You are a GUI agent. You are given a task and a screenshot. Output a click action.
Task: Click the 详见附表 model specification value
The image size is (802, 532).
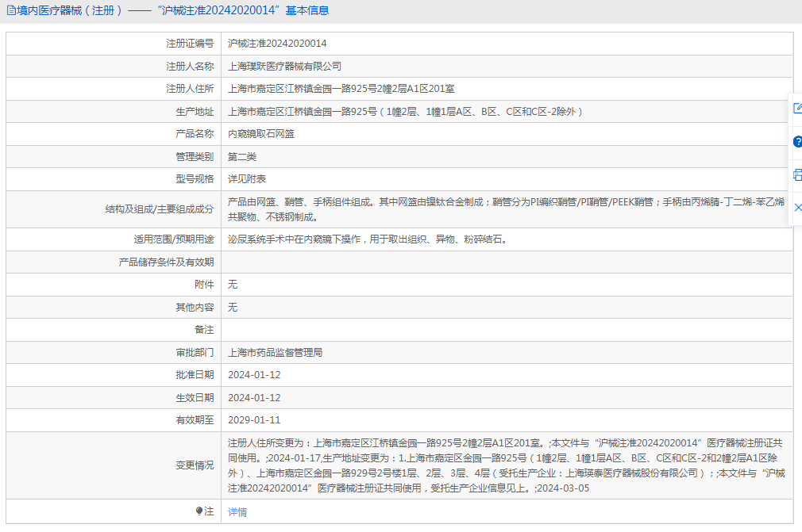click(246, 179)
